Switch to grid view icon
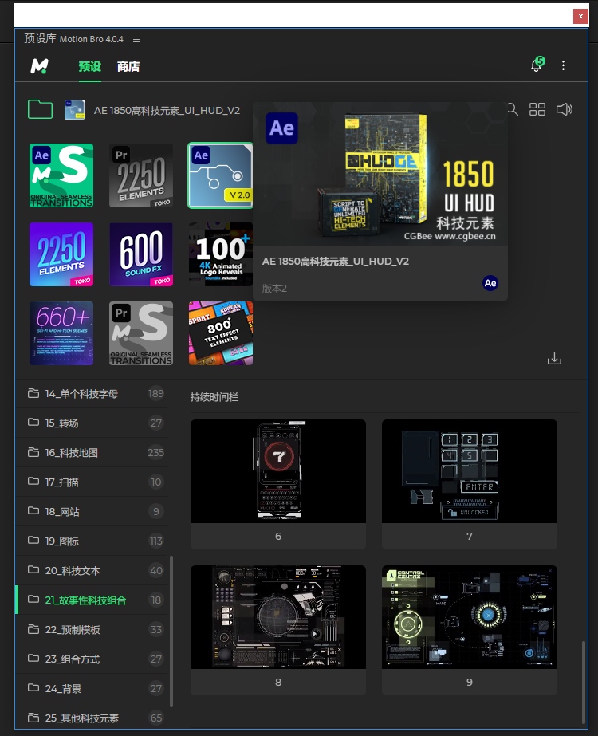The image size is (598, 736). (x=537, y=109)
